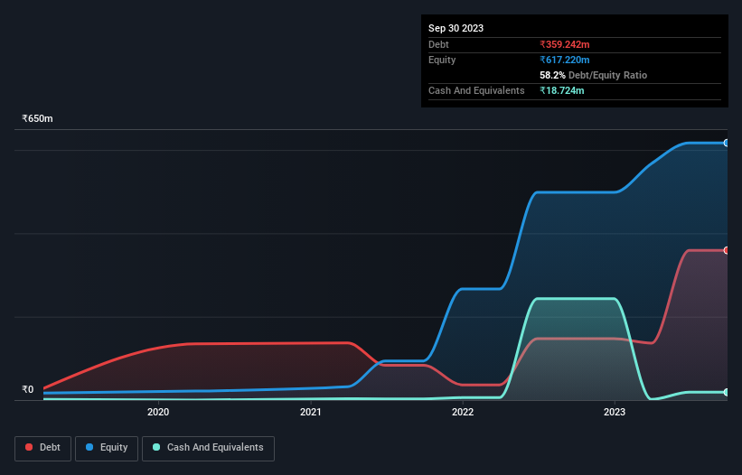Image resolution: width=742 pixels, height=475 pixels.
Task: Select the 2023 x-axis label
Action: pyautogui.click(x=615, y=412)
